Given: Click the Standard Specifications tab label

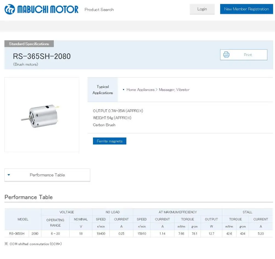Looking at the screenshot, I should [29, 44].
